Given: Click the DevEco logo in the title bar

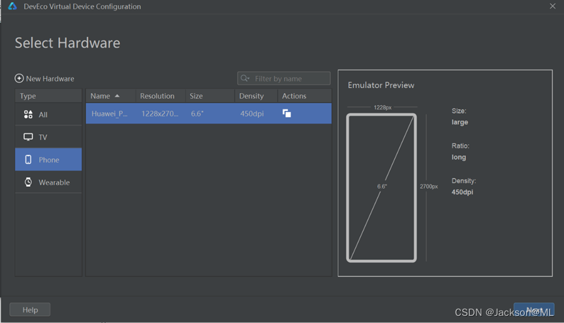Looking at the screenshot, I should pos(12,6).
